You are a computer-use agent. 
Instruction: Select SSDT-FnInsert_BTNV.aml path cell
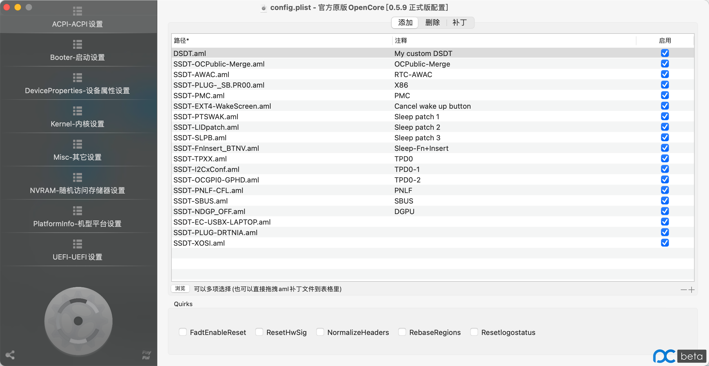(216, 148)
